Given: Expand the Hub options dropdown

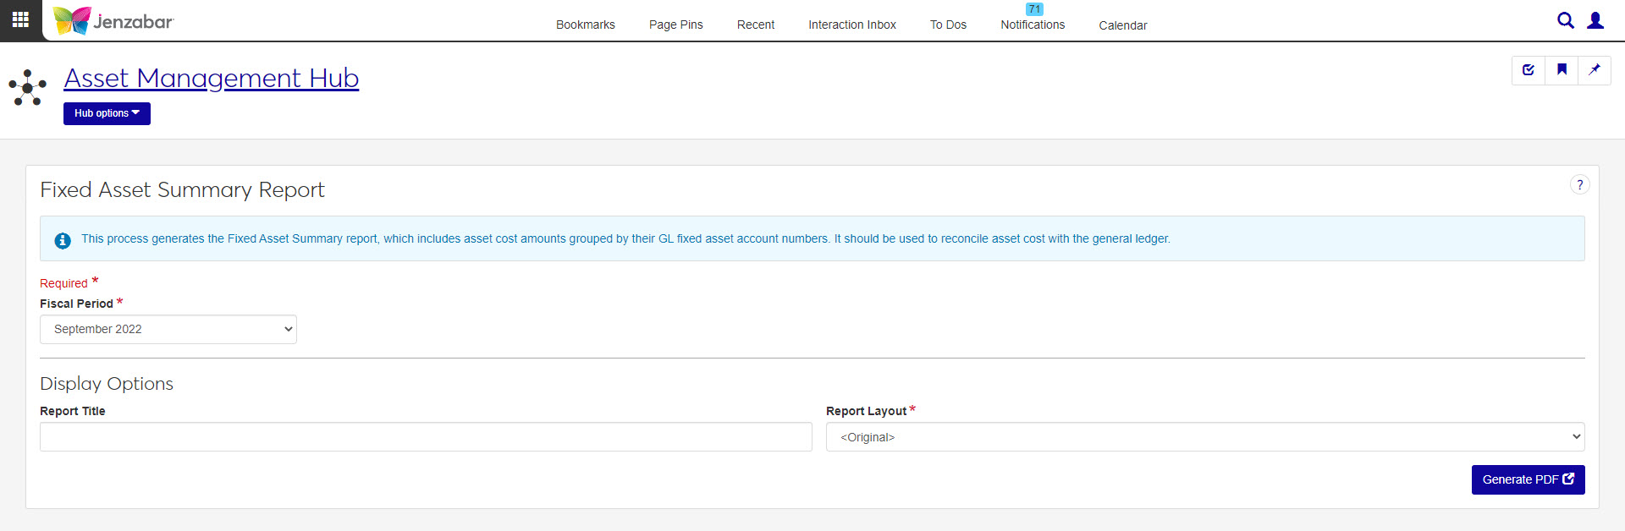Looking at the screenshot, I should click(x=107, y=113).
